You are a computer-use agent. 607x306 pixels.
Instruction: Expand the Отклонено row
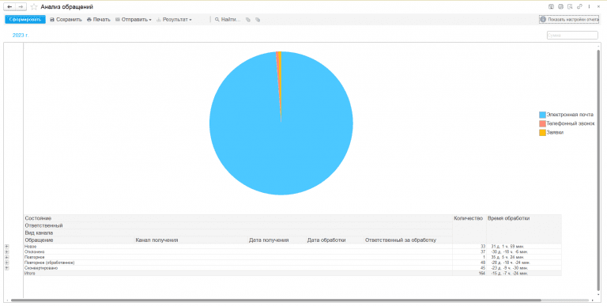6,251
